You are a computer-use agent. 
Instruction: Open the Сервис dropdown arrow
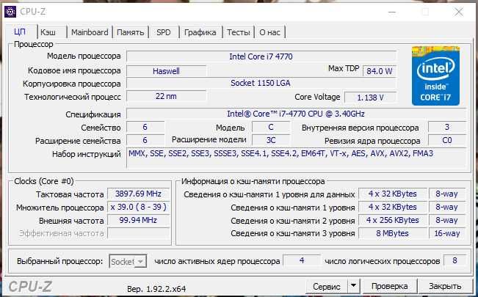point(353,286)
